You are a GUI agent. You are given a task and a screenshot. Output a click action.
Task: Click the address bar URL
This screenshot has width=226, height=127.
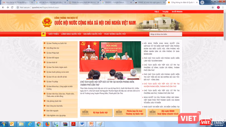pyautogui.click(x=45, y=7)
